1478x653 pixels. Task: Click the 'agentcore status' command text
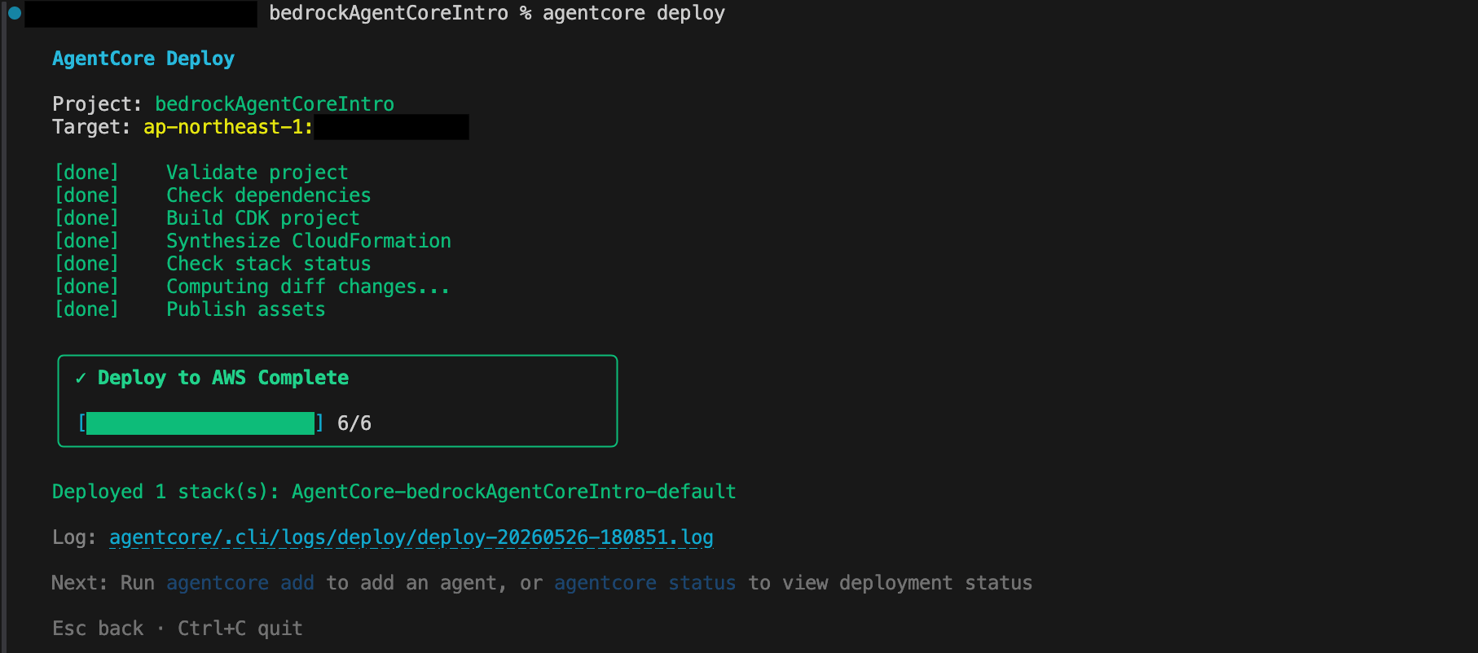click(644, 583)
